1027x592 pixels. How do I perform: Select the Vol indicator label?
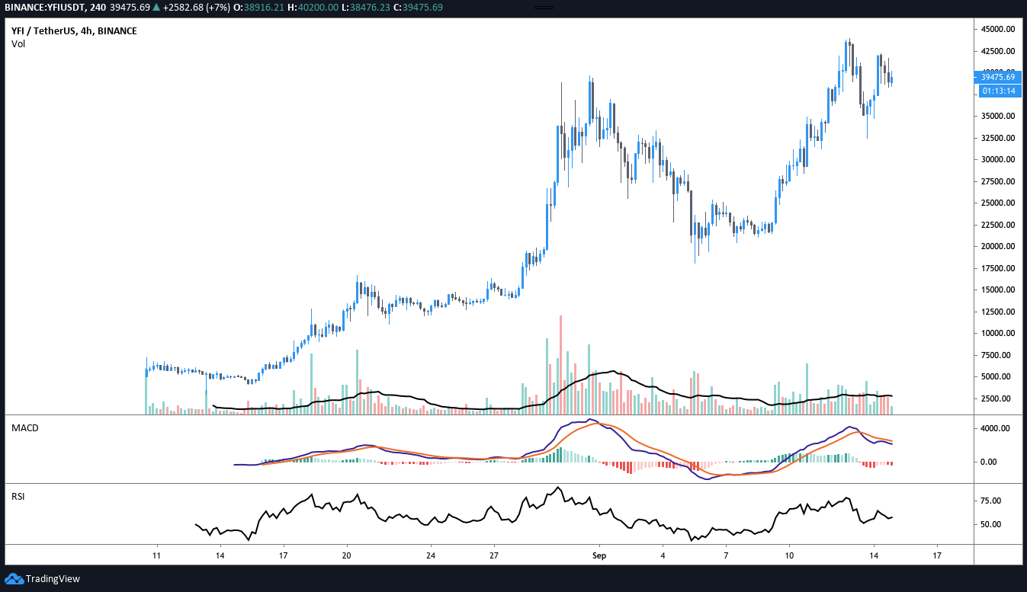tap(18, 44)
